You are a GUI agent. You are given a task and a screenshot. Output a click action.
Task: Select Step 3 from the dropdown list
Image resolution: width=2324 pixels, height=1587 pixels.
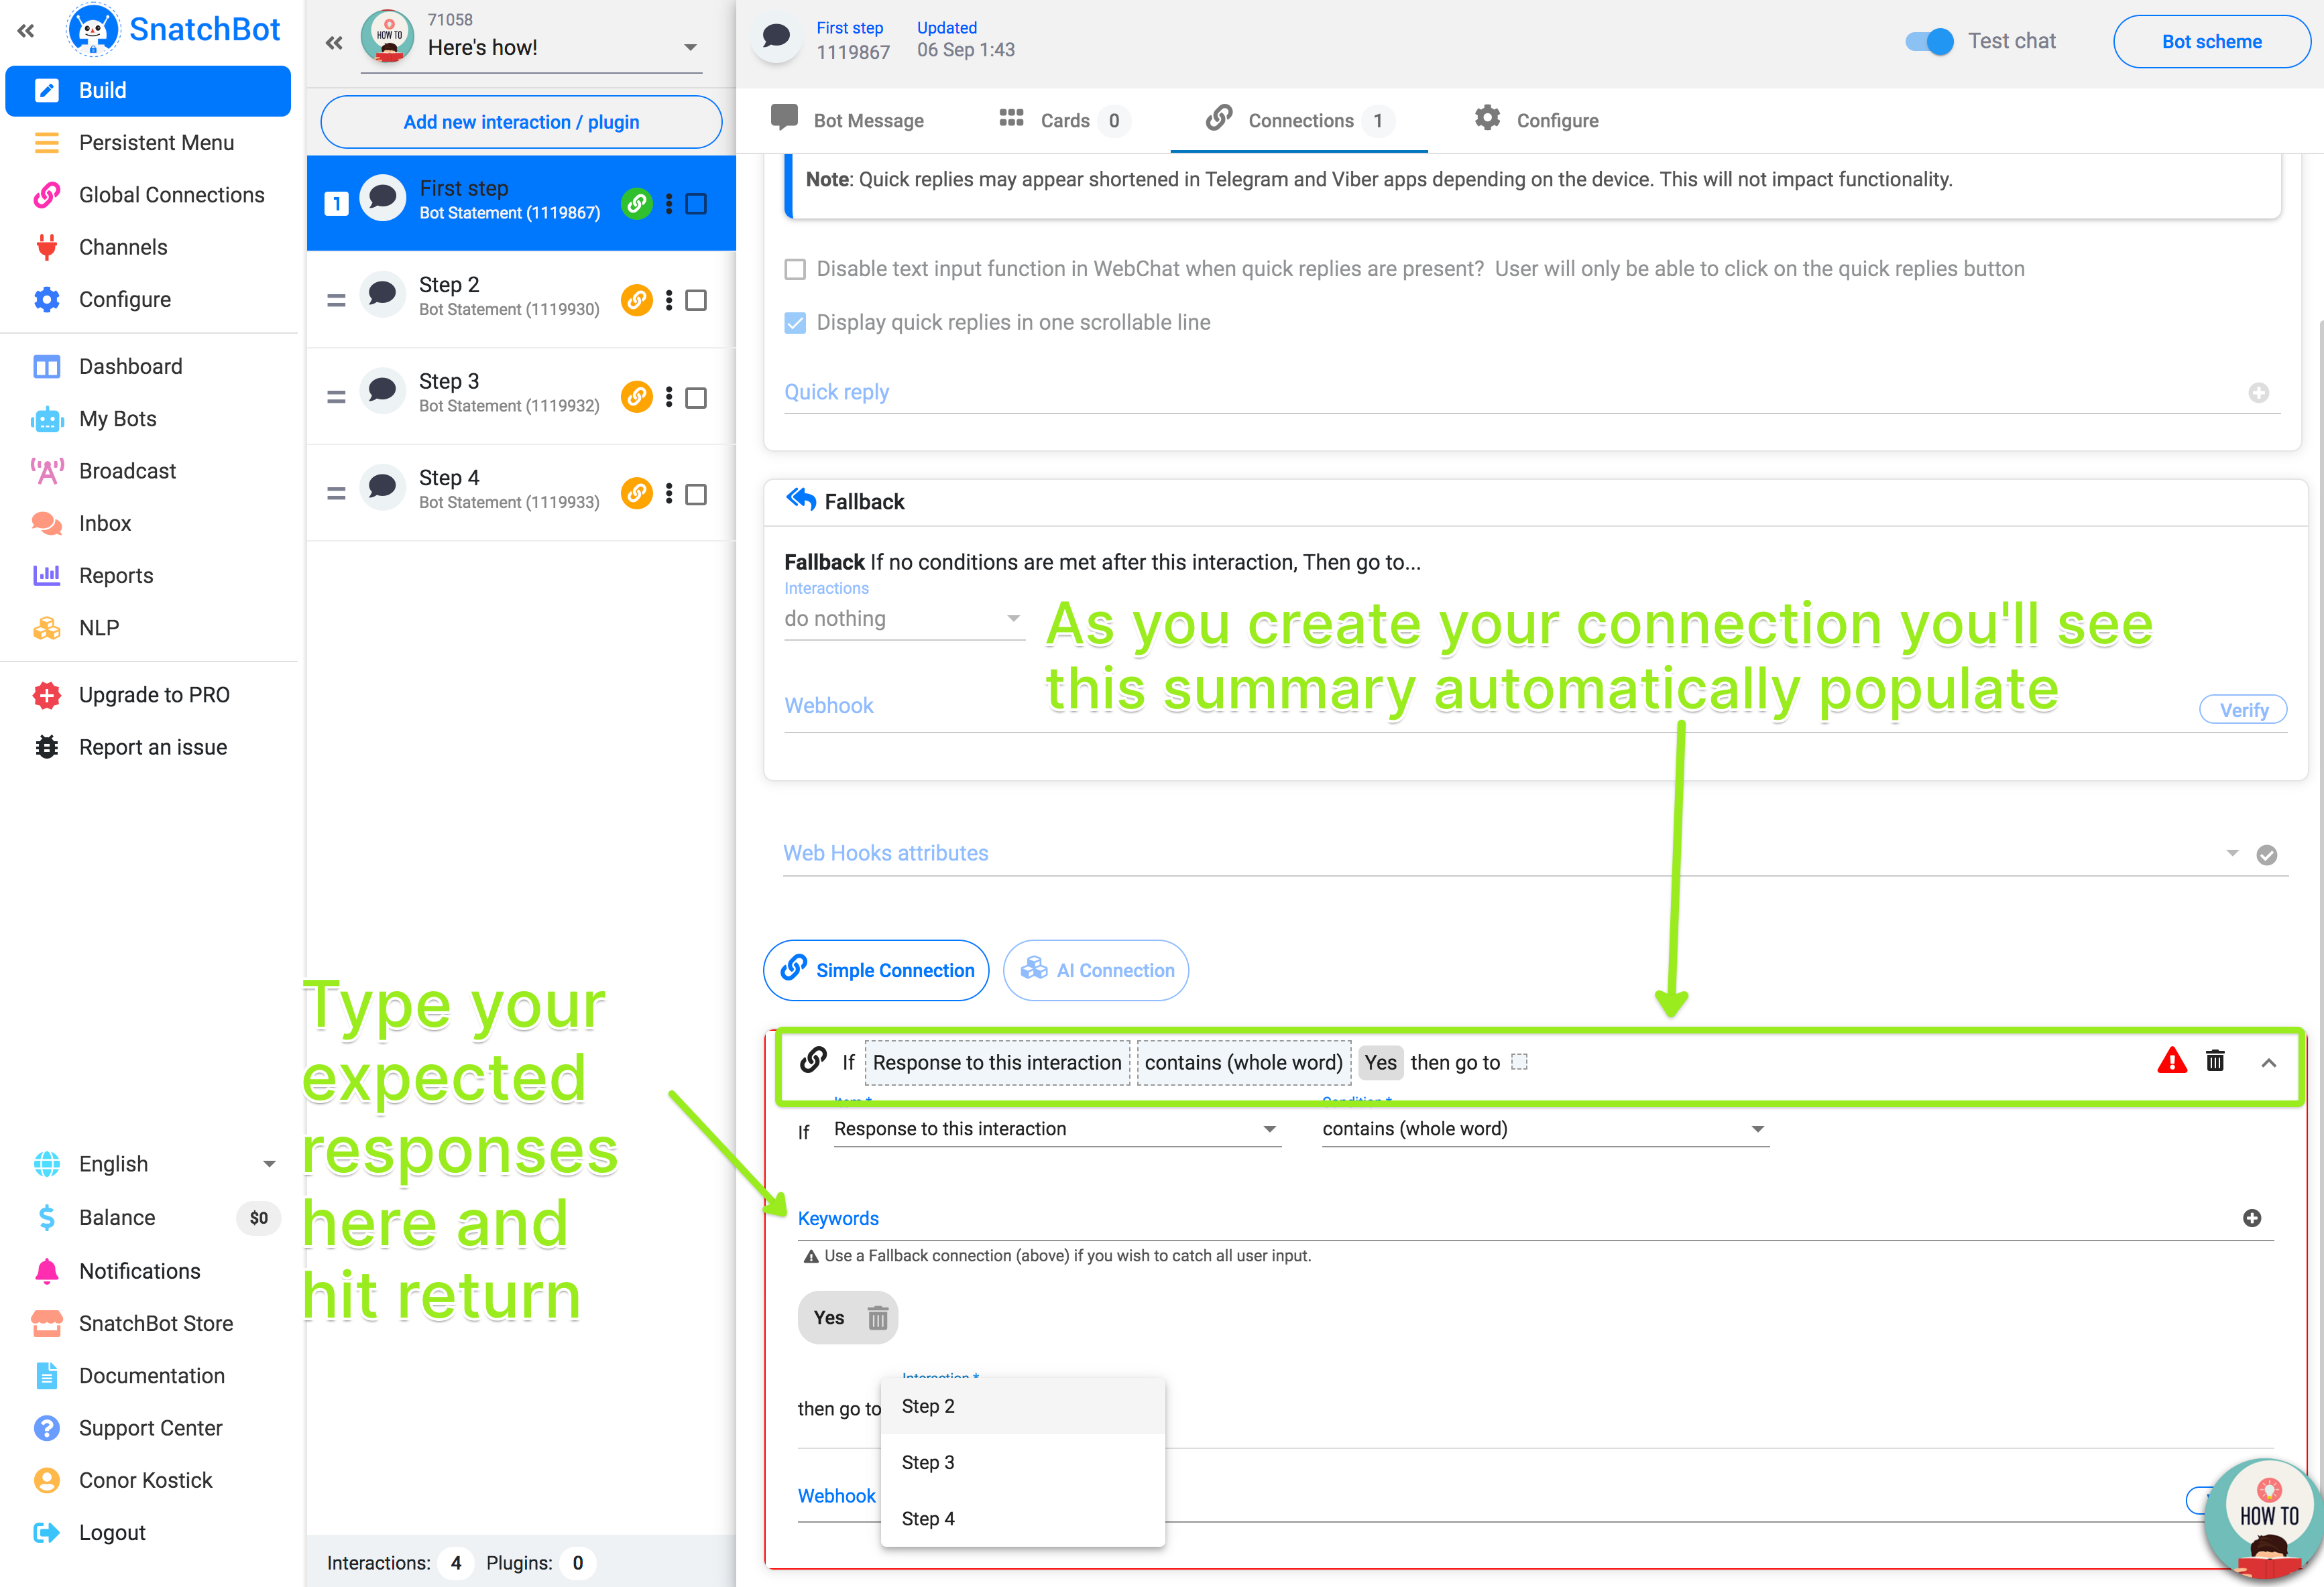pos(928,1462)
